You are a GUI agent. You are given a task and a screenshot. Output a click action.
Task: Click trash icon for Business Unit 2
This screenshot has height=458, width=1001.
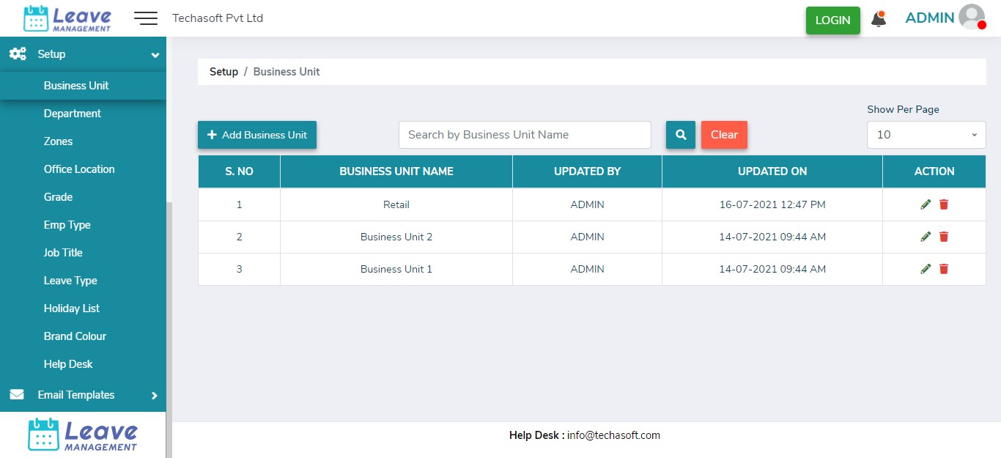tap(944, 237)
